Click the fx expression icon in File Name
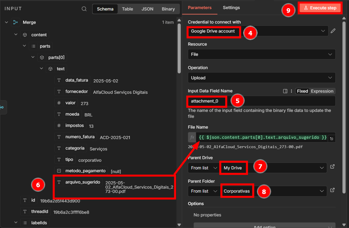 [192, 137]
